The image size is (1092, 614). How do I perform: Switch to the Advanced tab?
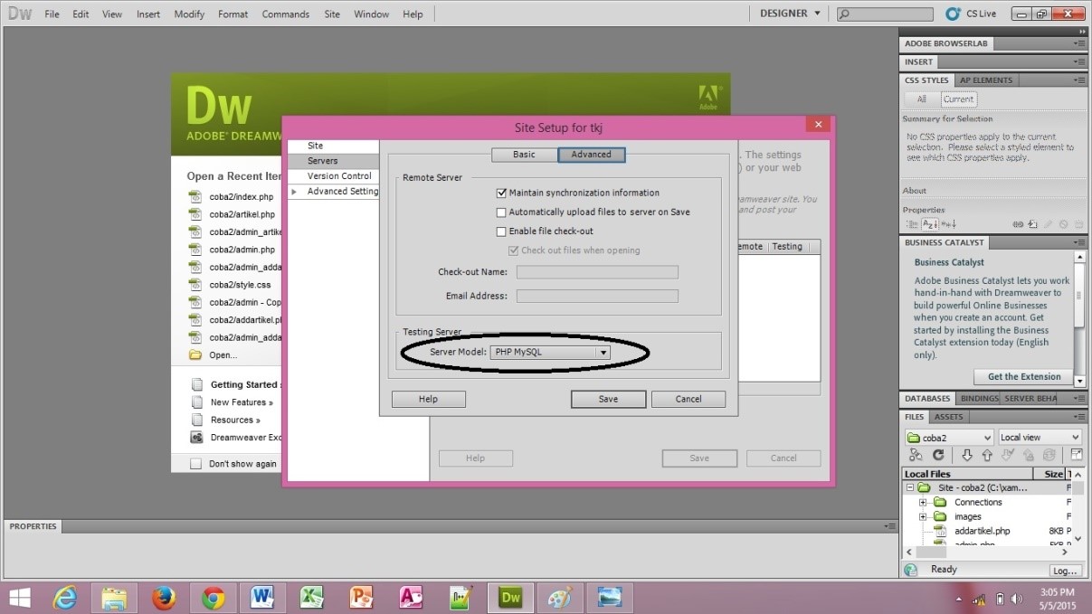tap(591, 155)
